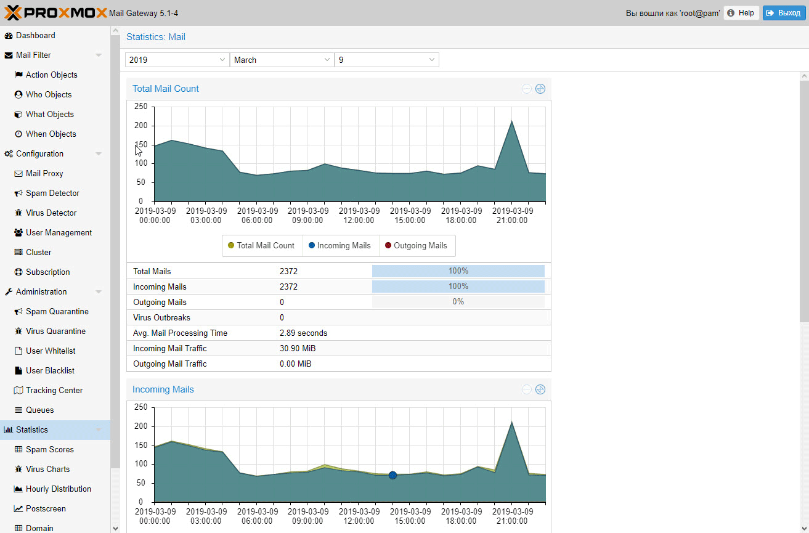The image size is (809, 533).
Task: Click the Cluster server icon
Action: tap(18, 252)
